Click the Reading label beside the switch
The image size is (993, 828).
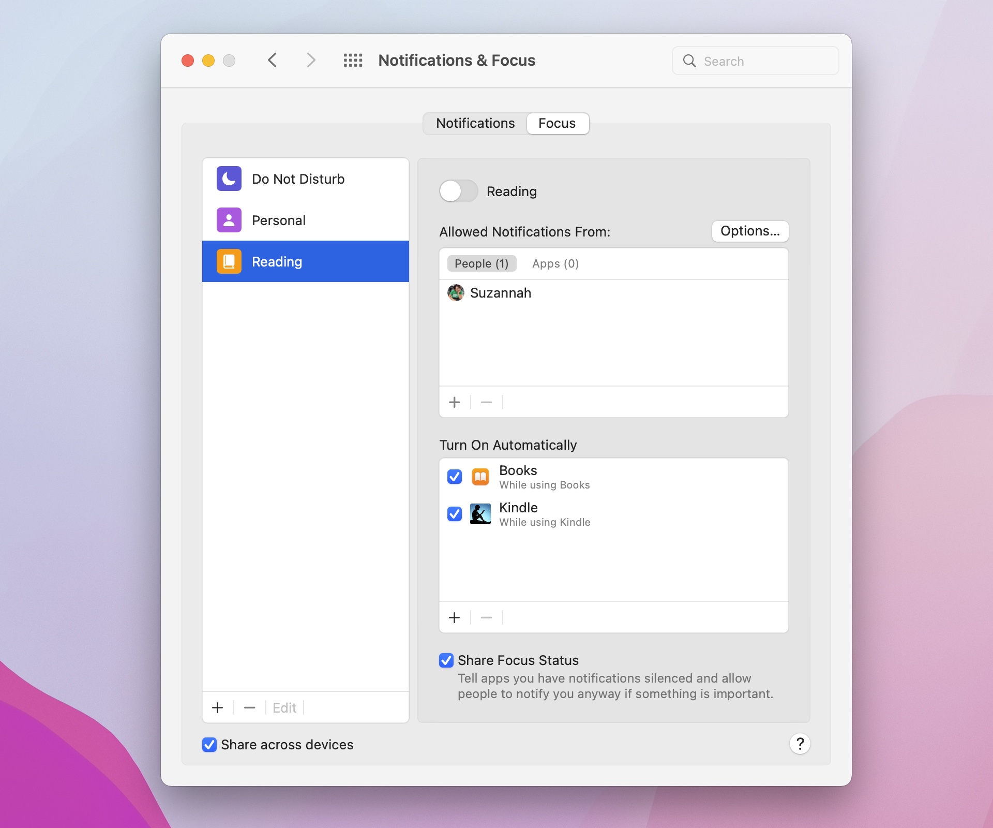511,191
